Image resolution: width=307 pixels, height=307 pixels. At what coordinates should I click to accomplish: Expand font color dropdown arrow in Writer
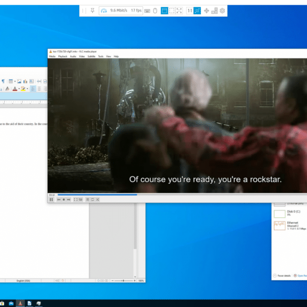pos(19,89)
